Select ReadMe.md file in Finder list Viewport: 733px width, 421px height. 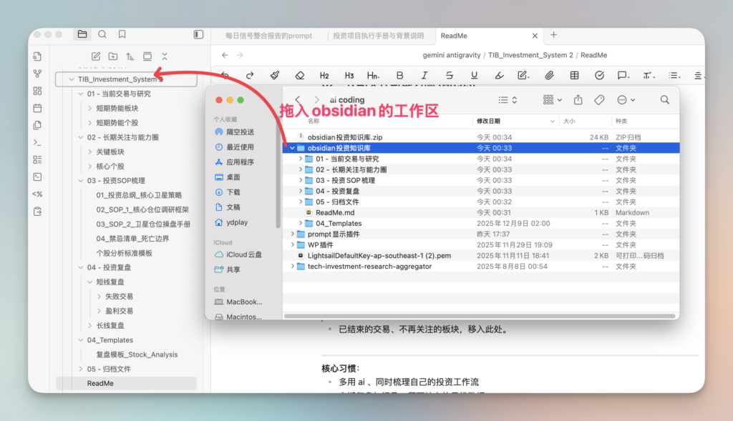click(x=335, y=212)
